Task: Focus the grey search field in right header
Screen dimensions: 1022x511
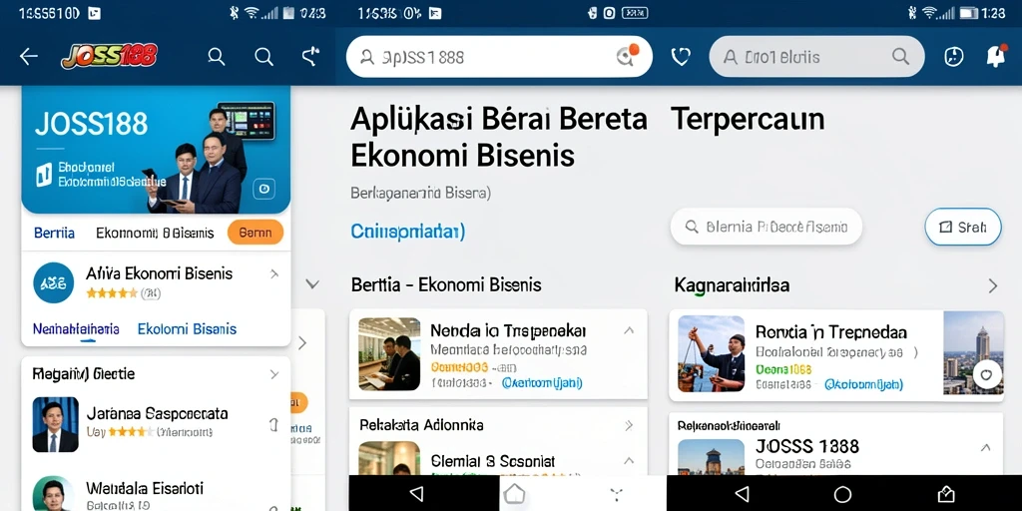Action: tap(816, 57)
